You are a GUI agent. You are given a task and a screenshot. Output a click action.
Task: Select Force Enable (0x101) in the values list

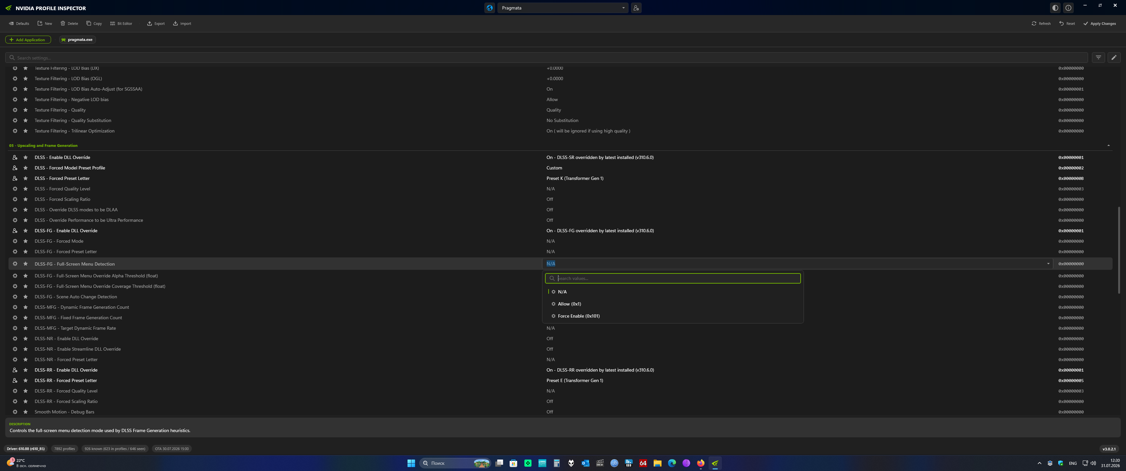tap(673, 316)
